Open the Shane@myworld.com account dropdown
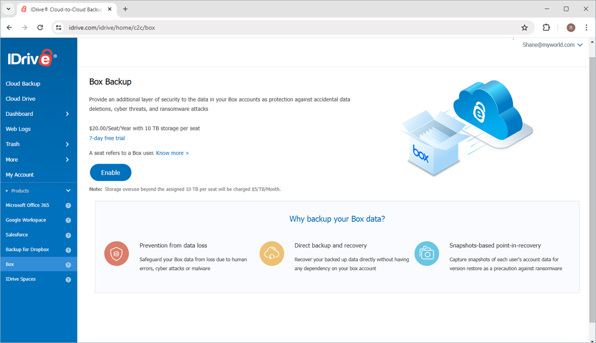 click(553, 45)
